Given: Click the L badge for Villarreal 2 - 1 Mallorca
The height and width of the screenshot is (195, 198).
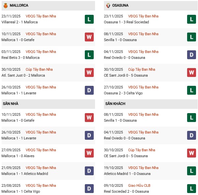Looking at the screenshot, I should pos(89,19).
